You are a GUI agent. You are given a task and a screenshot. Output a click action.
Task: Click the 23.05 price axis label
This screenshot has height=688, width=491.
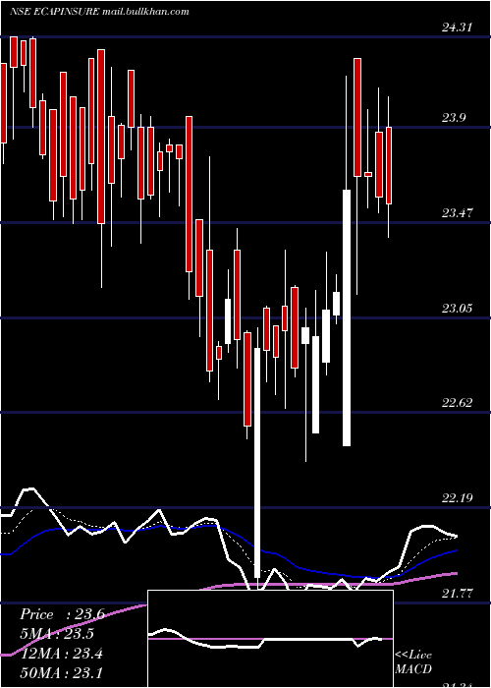(x=457, y=308)
